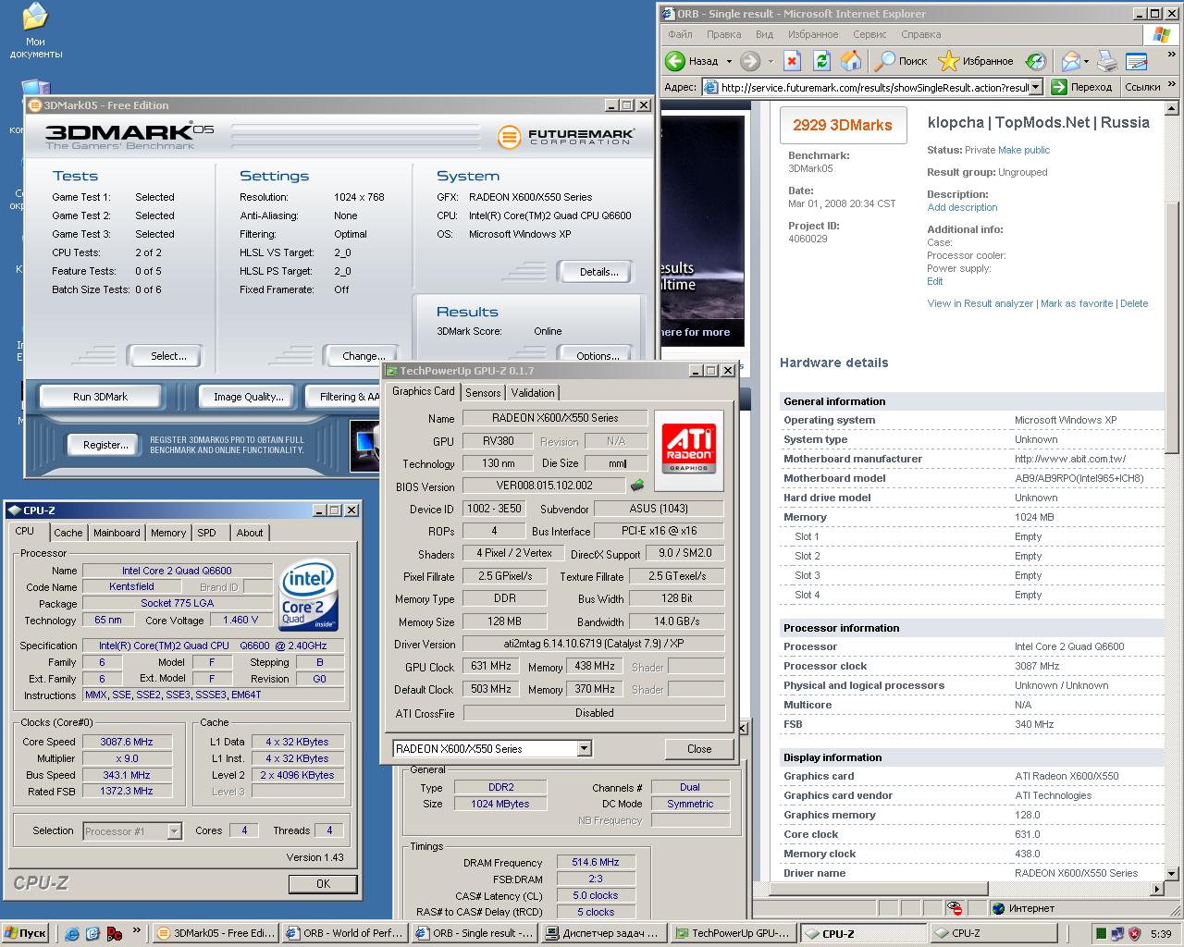1184x947 pixels.
Task: Switch to Диспетчер задач taskbar button
Action: pyautogui.click(x=602, y=933)
